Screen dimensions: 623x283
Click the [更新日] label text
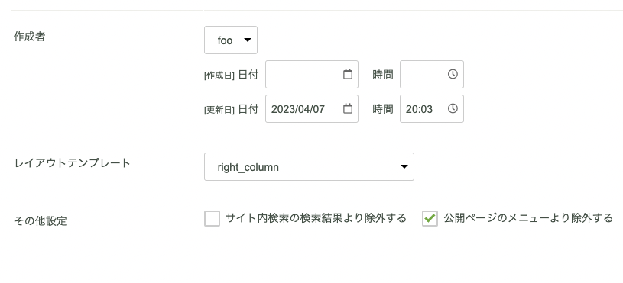(x=219, y=110)
